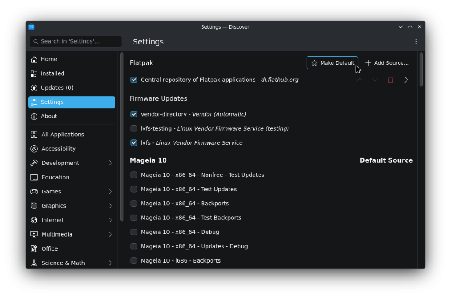Click 'Default Source' label
This screenshot has width=451, height=299.
[386, 160]
